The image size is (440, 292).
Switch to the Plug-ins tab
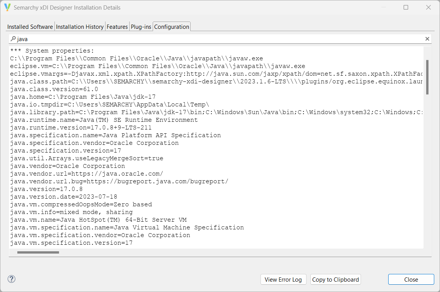pyautogui.click(x=141, y=27)
